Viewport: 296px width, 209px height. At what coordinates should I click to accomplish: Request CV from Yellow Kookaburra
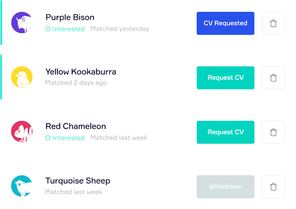tap(225, 78)
